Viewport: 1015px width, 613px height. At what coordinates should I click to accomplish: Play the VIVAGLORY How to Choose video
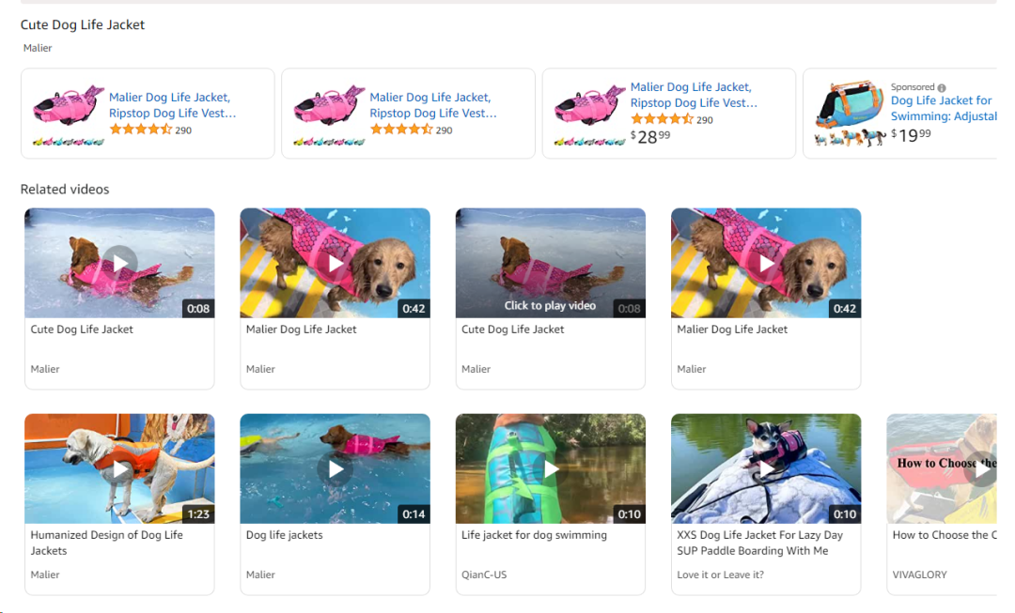click(x=980, y=470)
